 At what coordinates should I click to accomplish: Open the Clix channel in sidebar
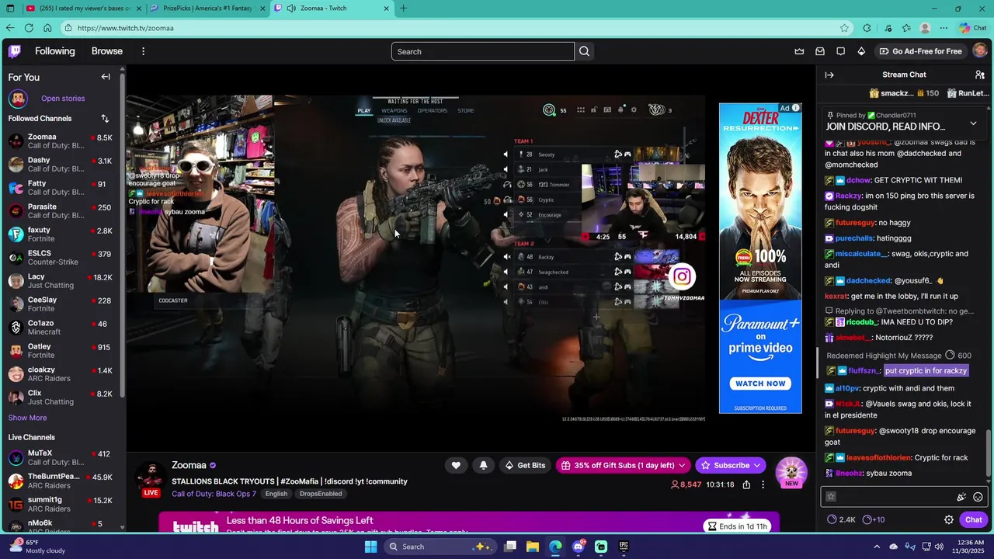tap(61, 398)
